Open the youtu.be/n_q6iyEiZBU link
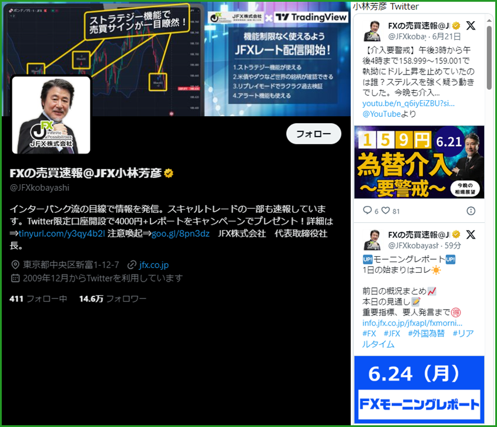Viewport: 497px width, 427px height. coord(408,103)
